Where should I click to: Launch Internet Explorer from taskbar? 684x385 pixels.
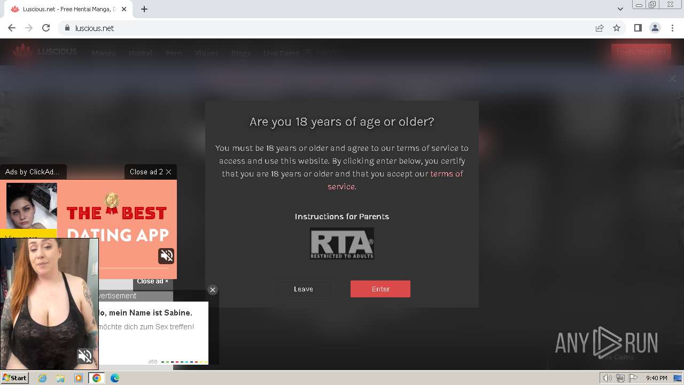[x=42, y=378]
